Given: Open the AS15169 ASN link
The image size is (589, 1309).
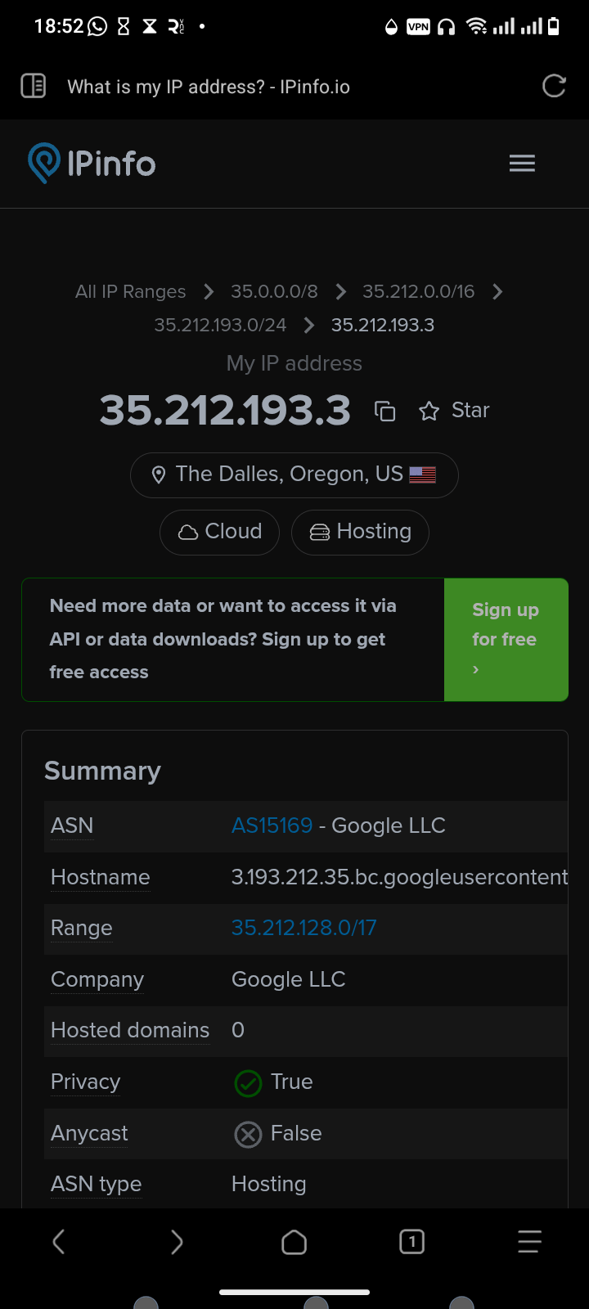Looking at the screenshot, I should (272, 825).
